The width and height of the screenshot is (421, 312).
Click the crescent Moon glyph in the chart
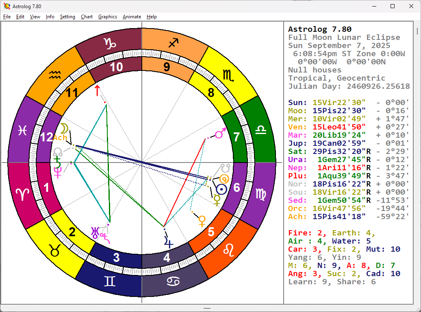tap(64, 129)
